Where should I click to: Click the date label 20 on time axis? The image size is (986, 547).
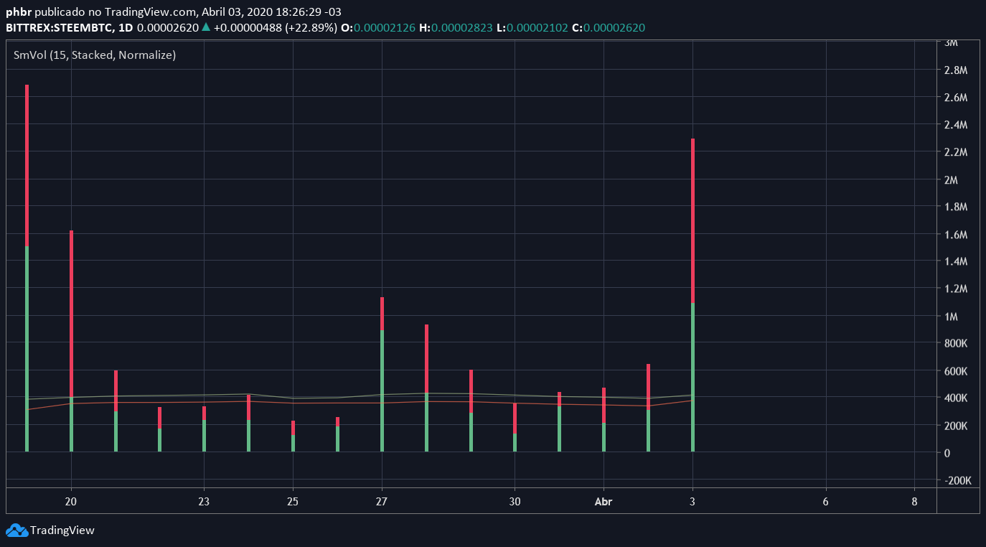point(71,501)
